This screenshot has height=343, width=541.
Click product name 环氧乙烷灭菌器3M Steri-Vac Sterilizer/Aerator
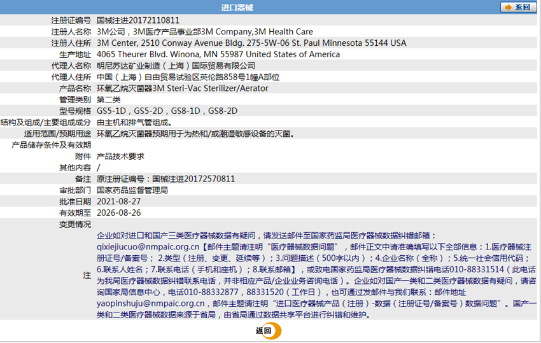point(182,88)
